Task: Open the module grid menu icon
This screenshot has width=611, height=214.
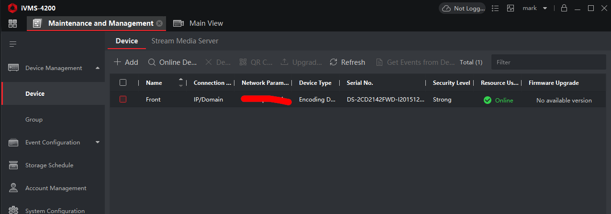Action: tap(12, 23)
